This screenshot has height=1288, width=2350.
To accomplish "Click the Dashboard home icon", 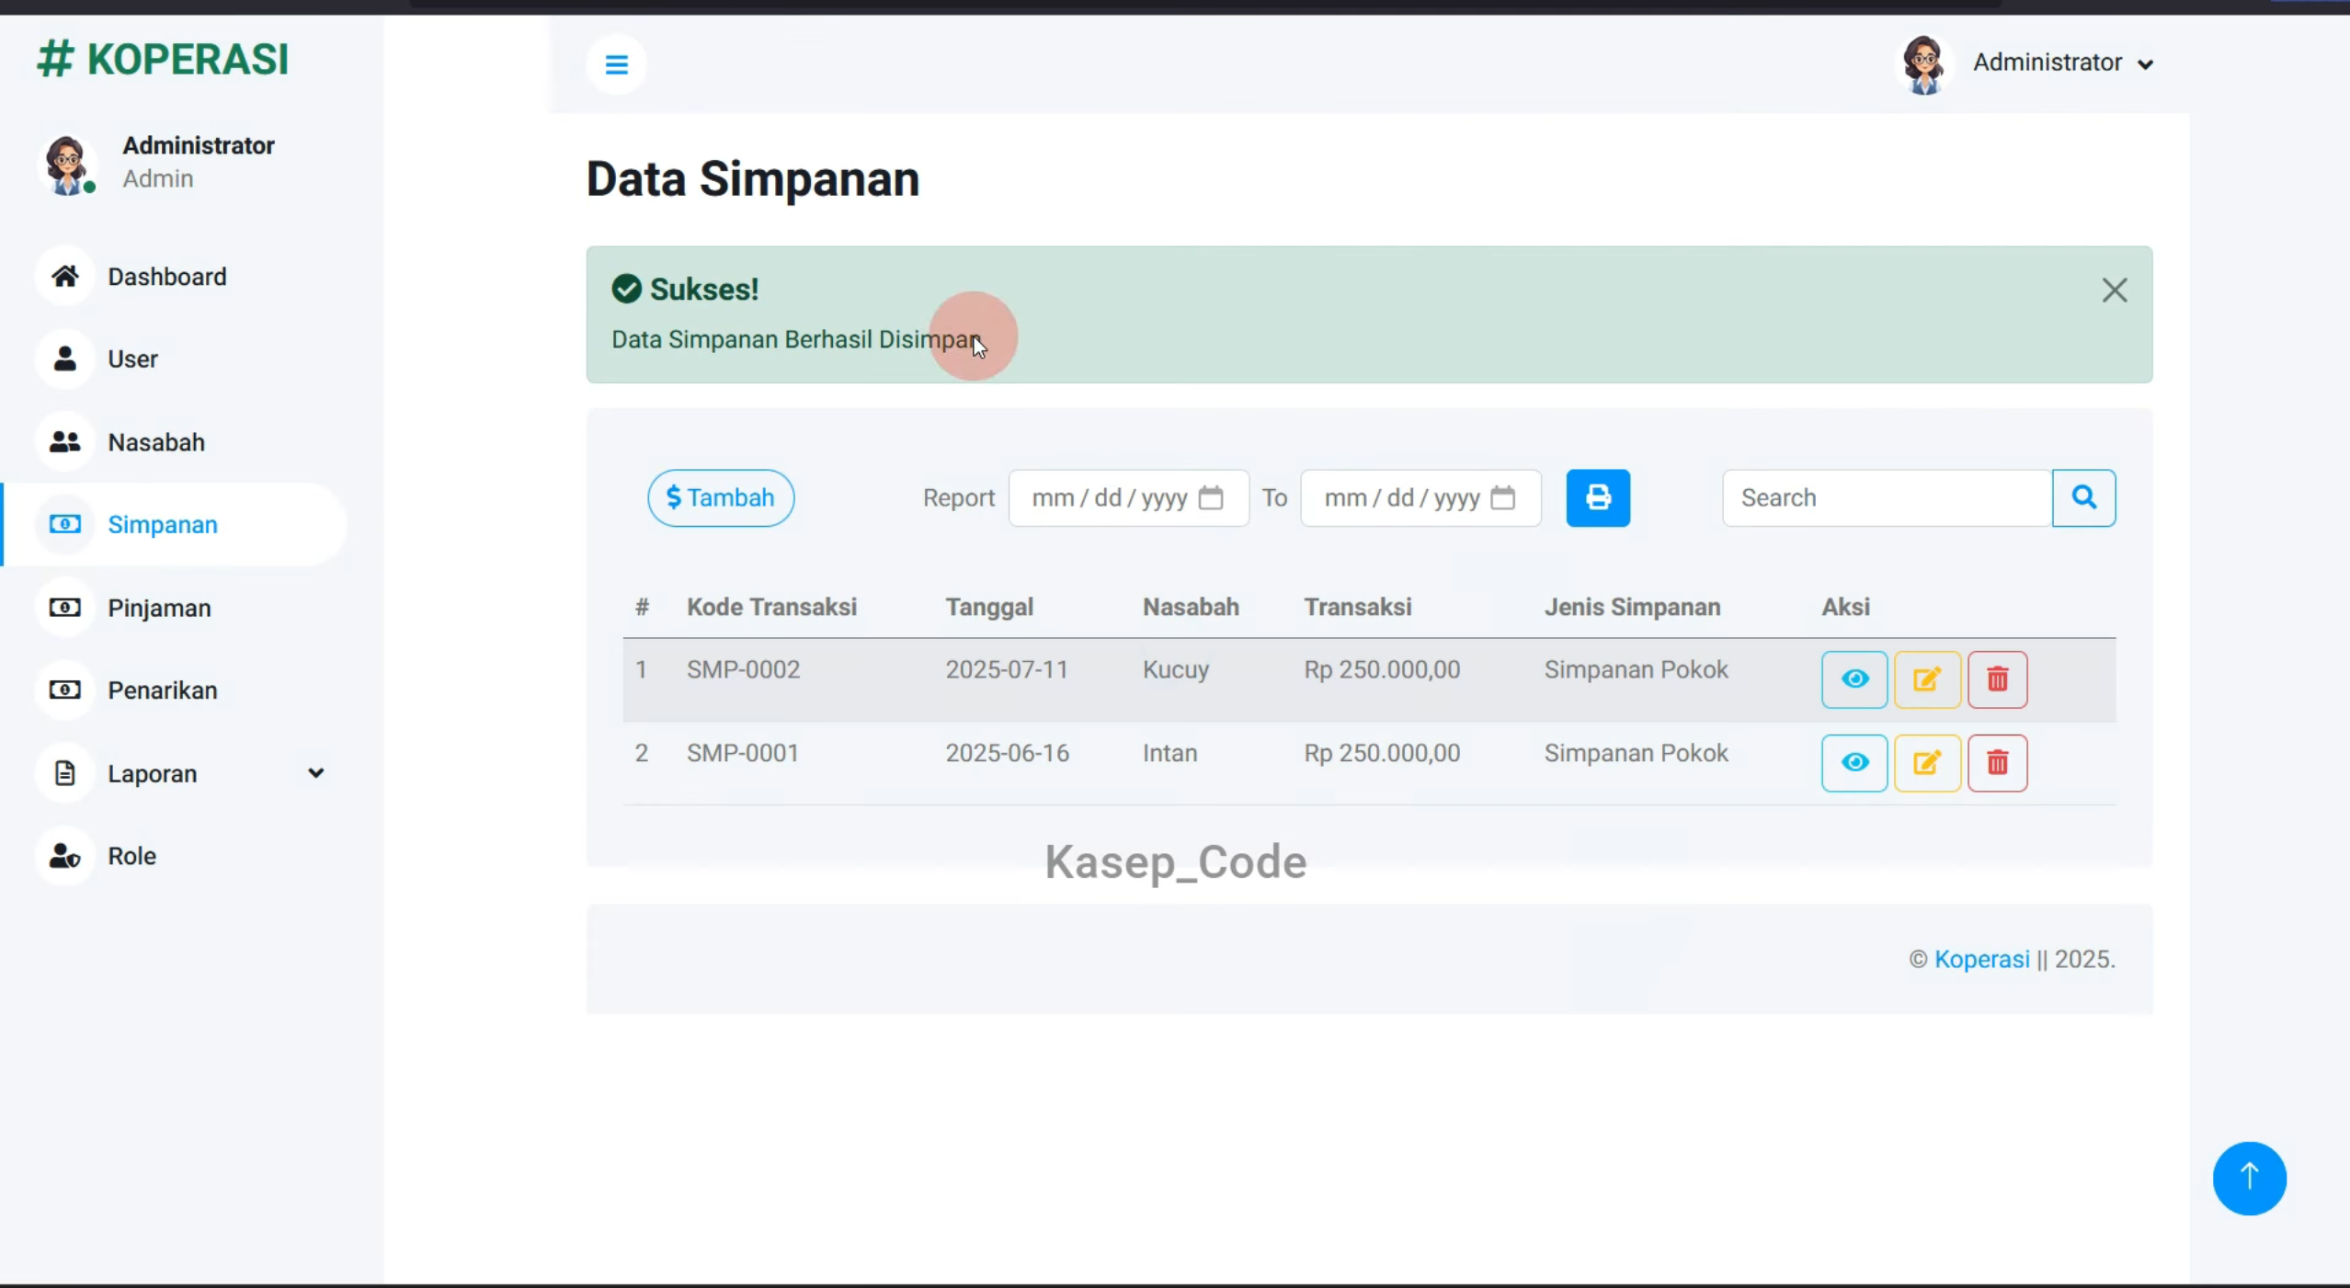I will pyautogui.click(x=64, y=276).
